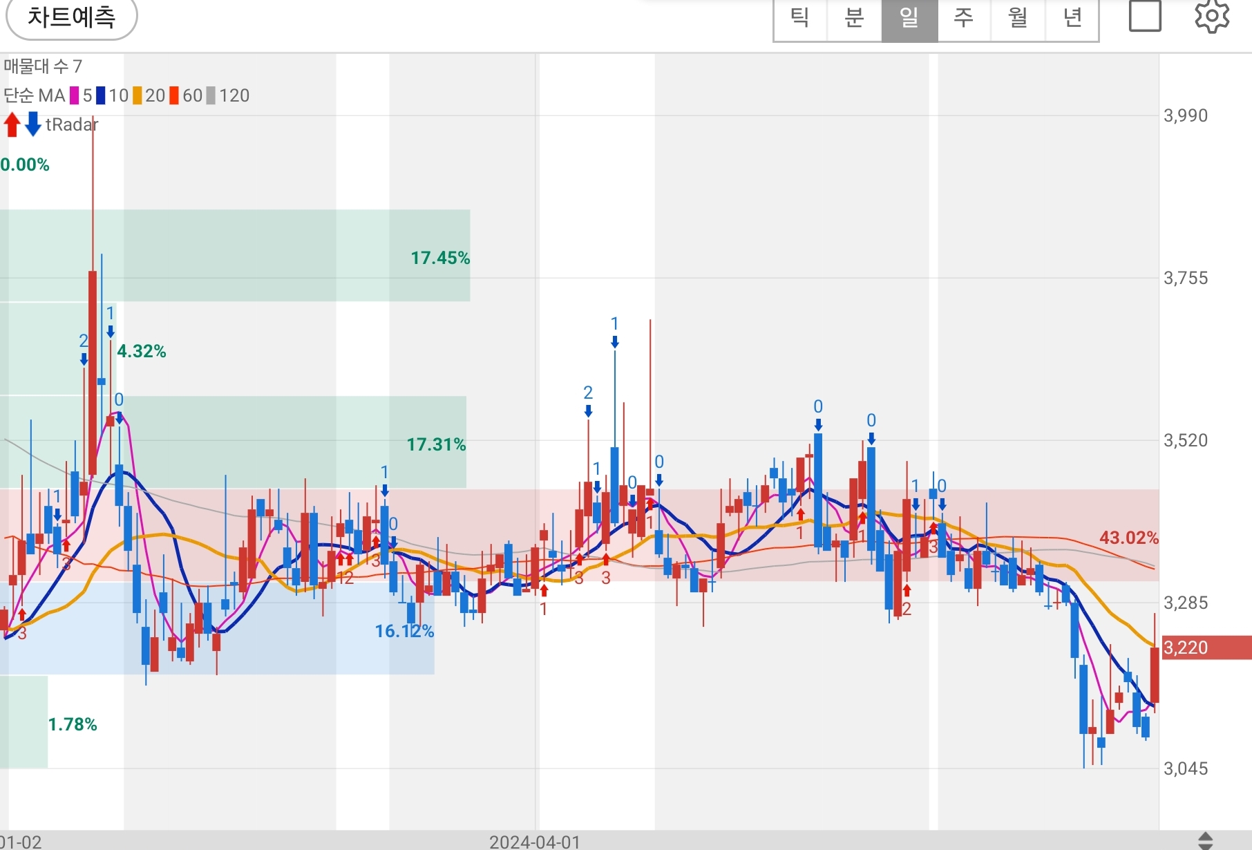The image size is (1252, 850).
Task: Click the 43.02% volume profile label
Action: [x=1129, y=538]
